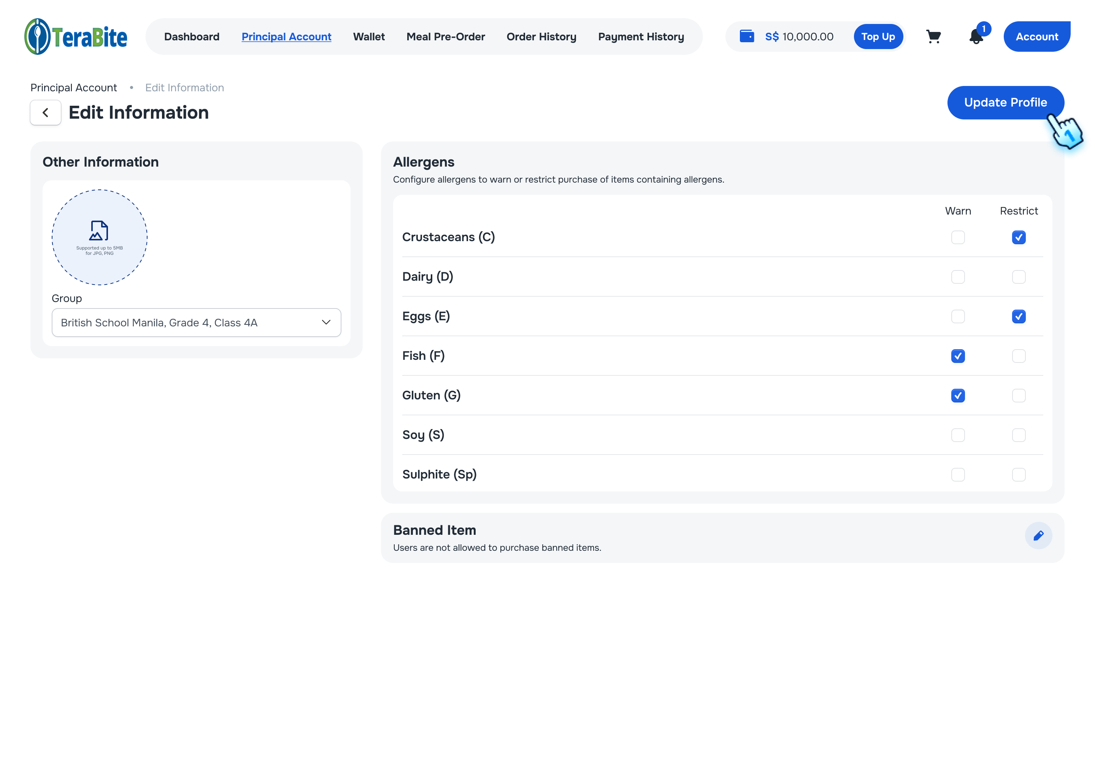Screen dimensions: 1095x779
Task: Click the back arrow beside Edit Information
Action: [46, 113]
